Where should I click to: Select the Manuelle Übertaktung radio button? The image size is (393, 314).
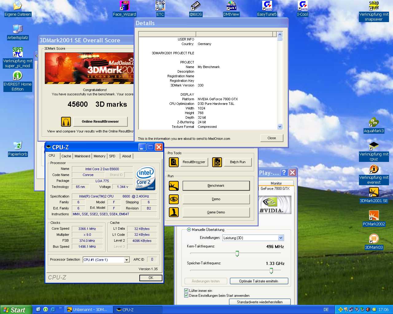point(189,229)
